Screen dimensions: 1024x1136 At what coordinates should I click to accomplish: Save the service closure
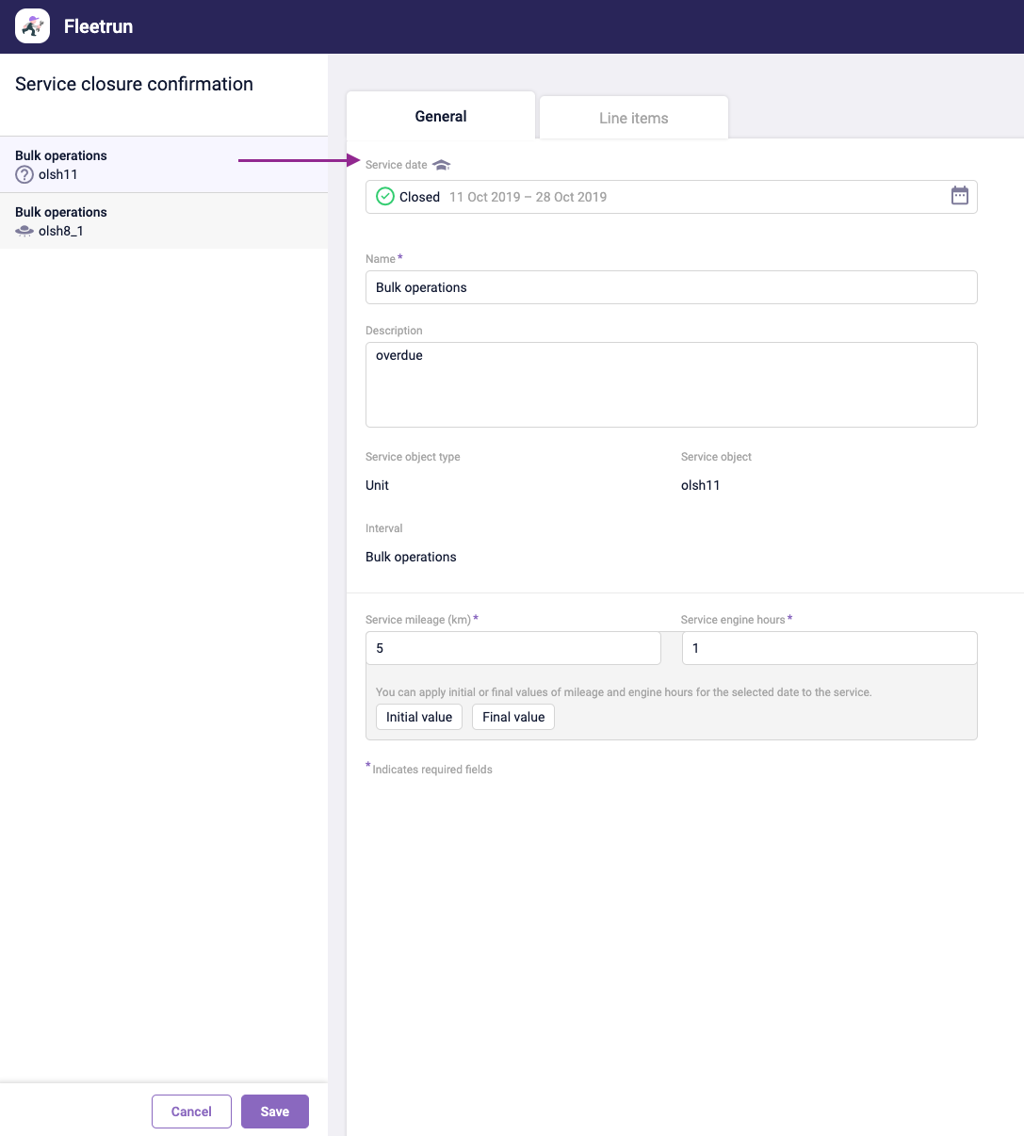(275, 1112)
